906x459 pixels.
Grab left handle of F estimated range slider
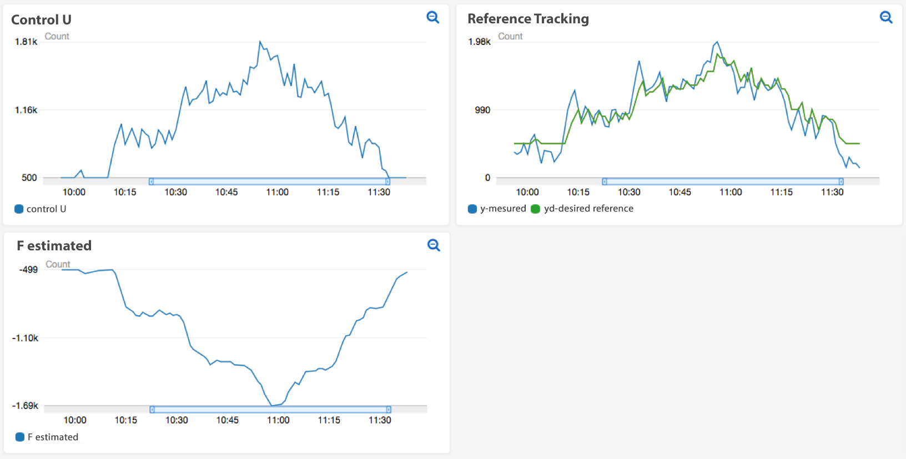(152, 410)
